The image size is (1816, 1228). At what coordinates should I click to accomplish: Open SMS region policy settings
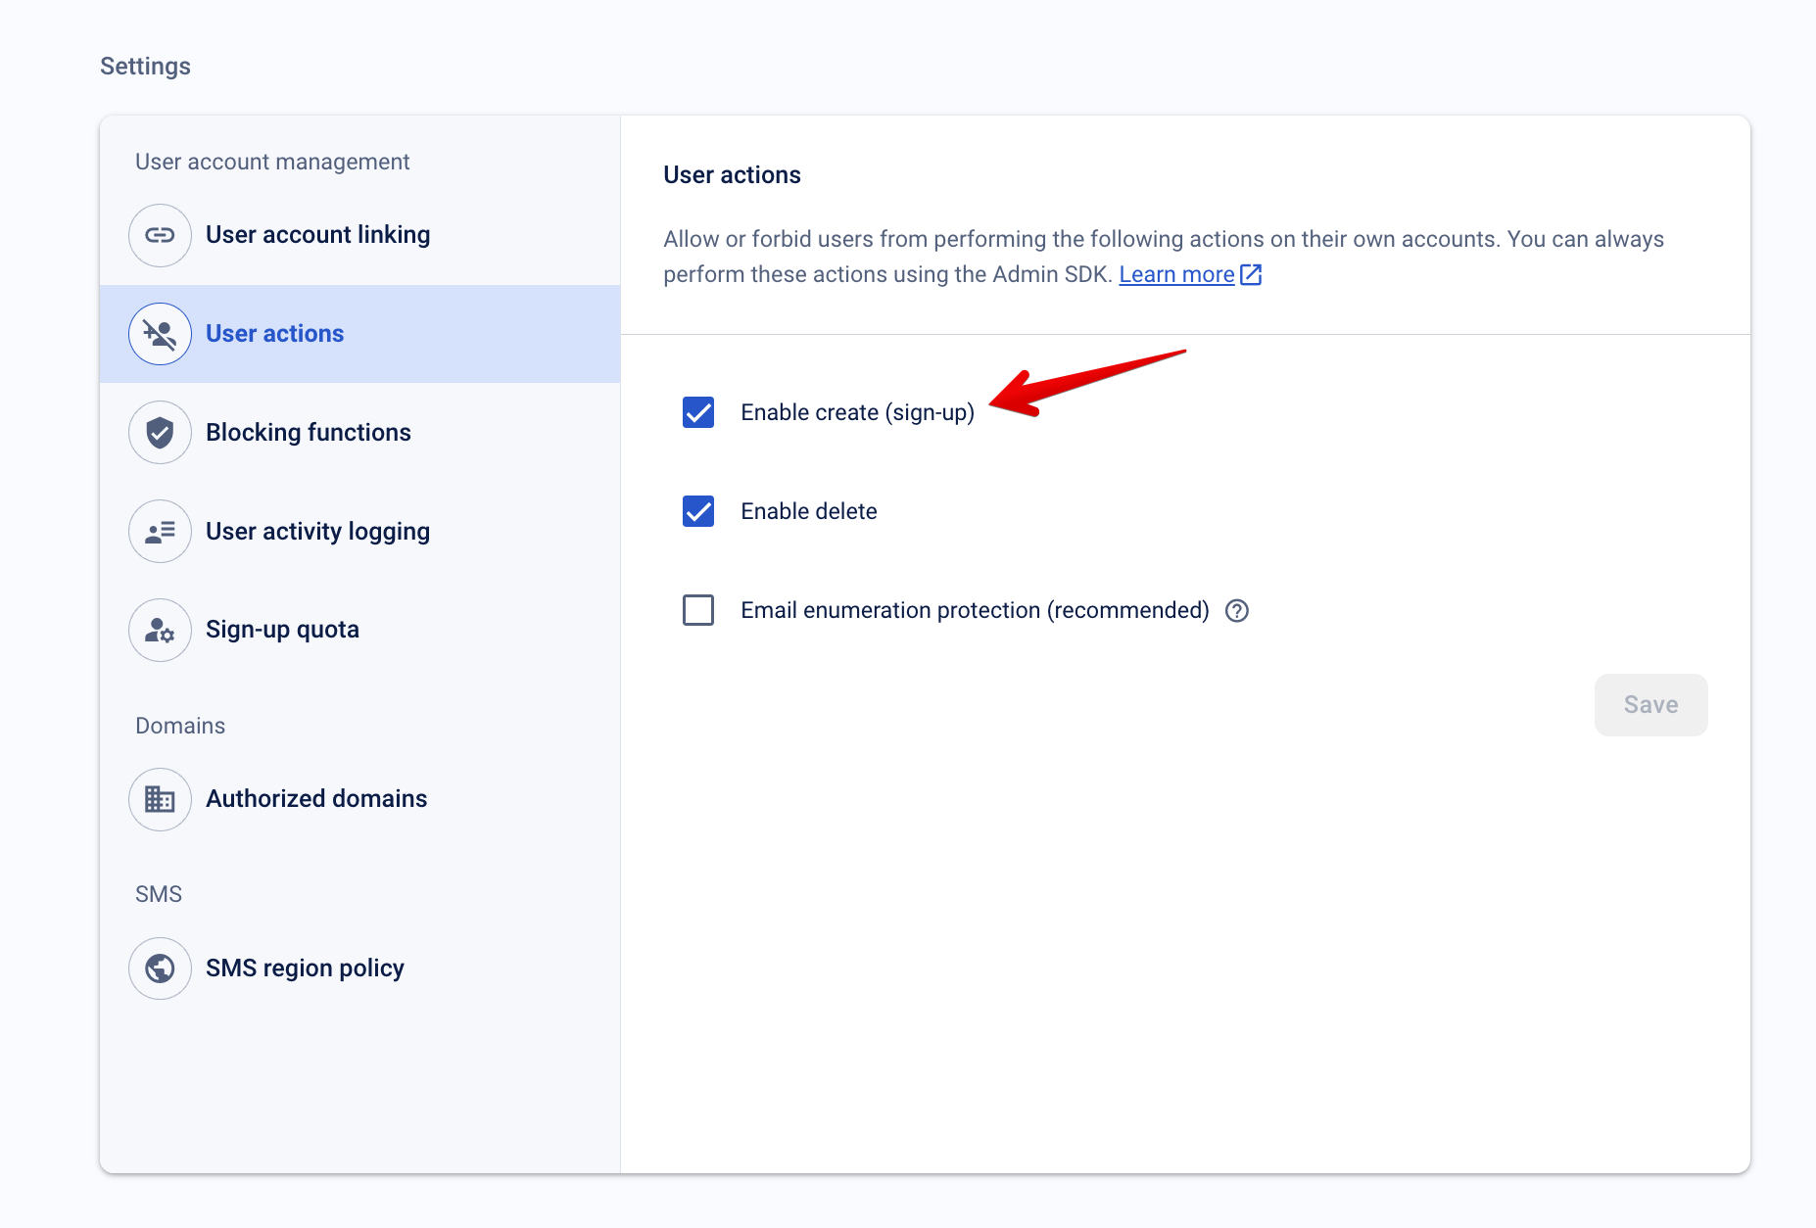pos(305,968)
